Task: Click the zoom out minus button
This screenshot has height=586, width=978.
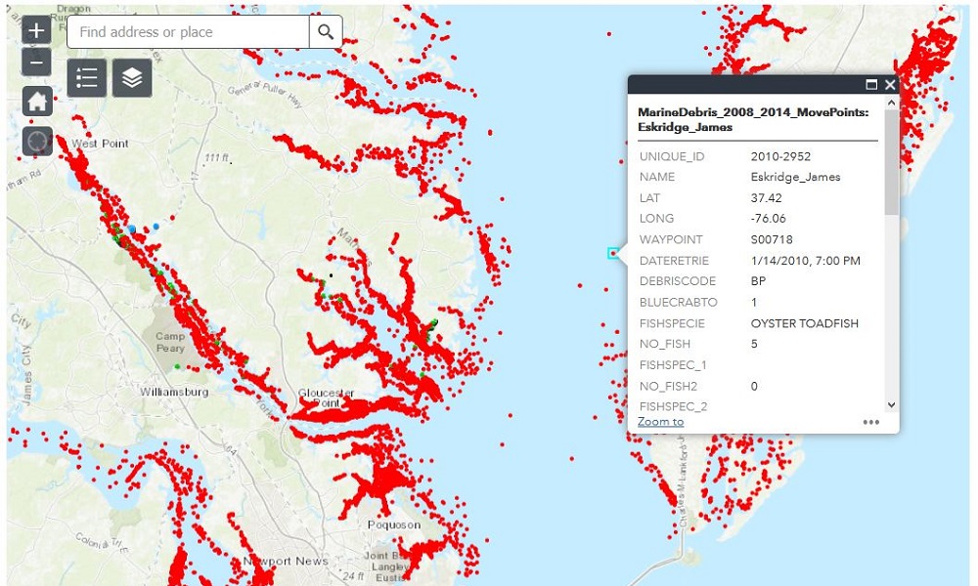Action: 36,63
